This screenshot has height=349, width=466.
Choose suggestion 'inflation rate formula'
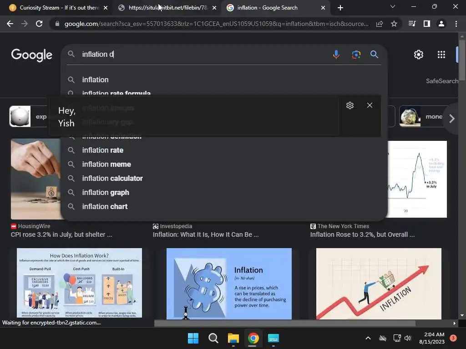point(224,93)
